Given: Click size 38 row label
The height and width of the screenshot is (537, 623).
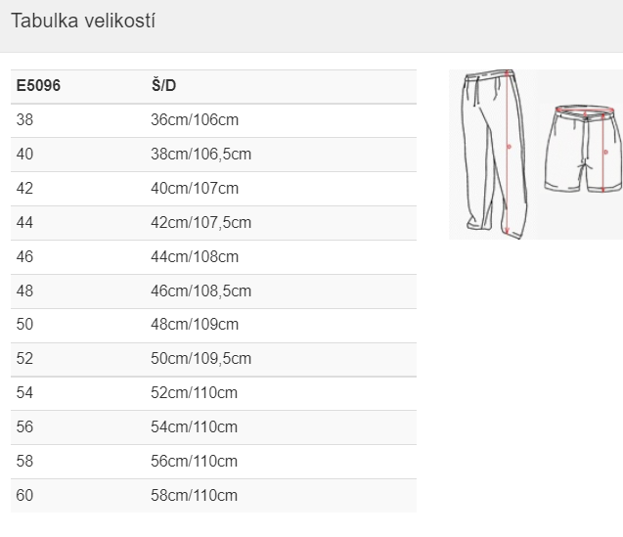Looking at the screenshot, I should (x=24, y=119).
